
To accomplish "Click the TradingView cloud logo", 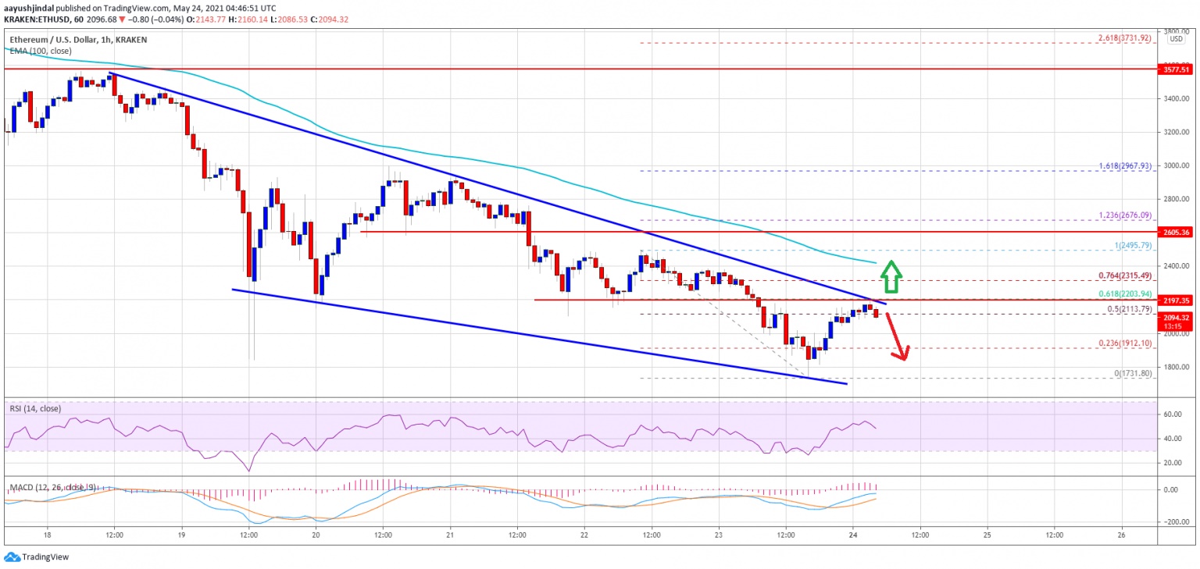I will tap(12, 557).
